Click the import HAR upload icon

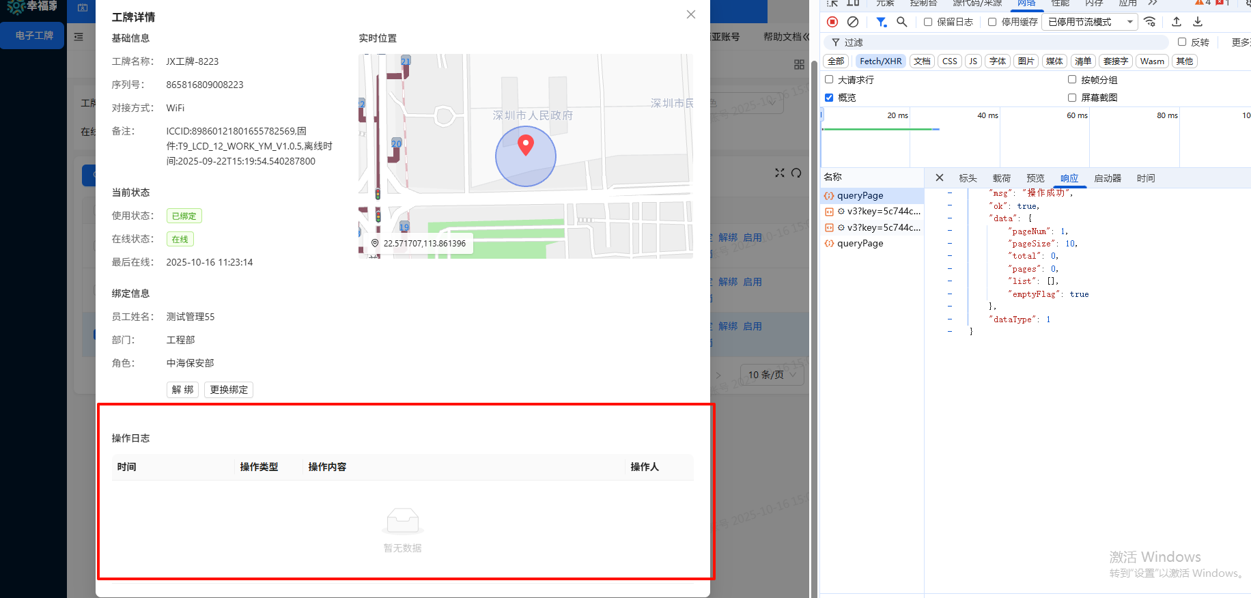(x=1177, y=22)
